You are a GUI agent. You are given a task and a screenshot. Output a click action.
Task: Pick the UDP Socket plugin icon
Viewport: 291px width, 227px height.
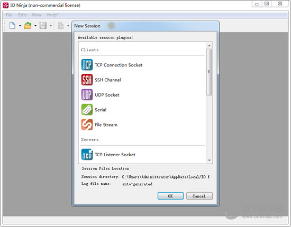click(87, 94)
